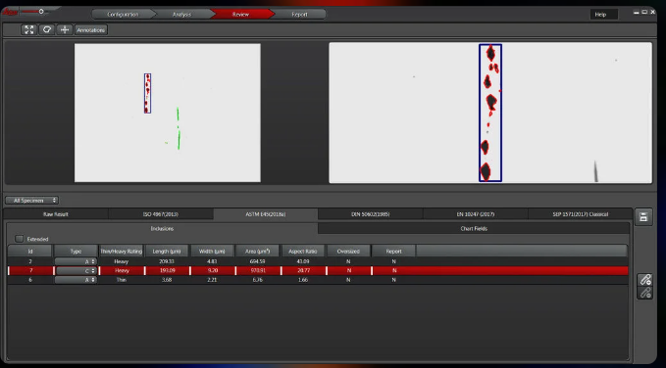Adjust the slider next to Leica logo
Viewport: 666px width, 368px height.
(x=41, y=12)
